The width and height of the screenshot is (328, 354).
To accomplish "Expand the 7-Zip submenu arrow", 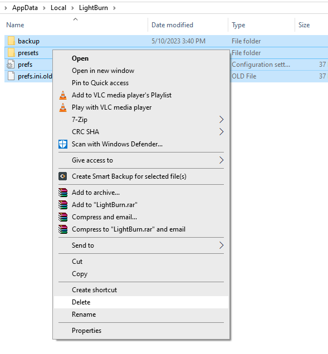I will pos(222,120).
